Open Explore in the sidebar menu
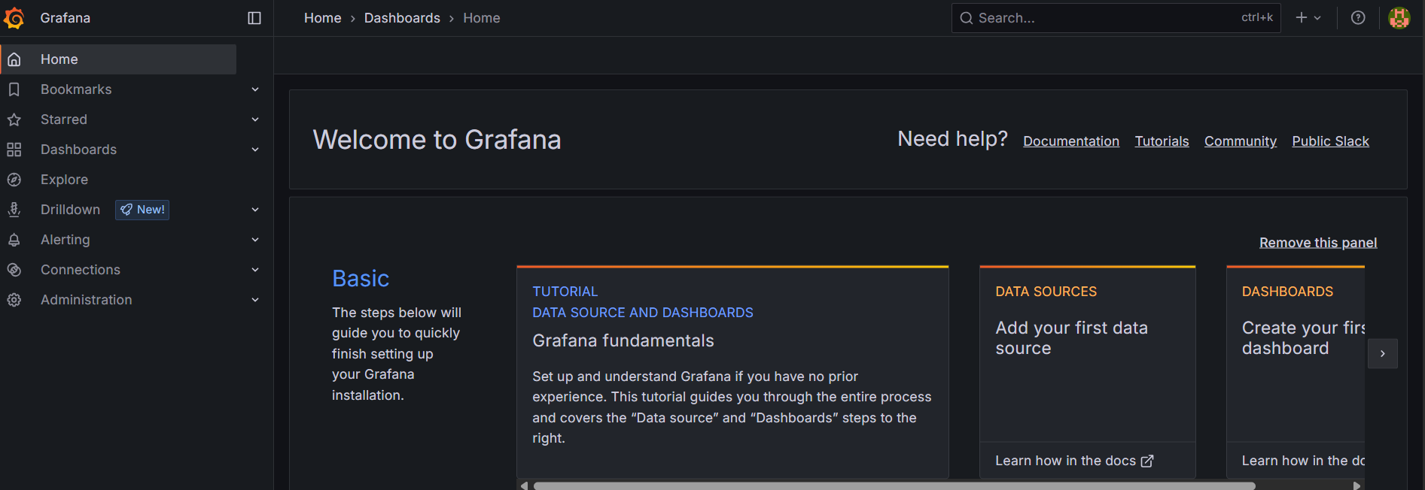 click(64, 180)
